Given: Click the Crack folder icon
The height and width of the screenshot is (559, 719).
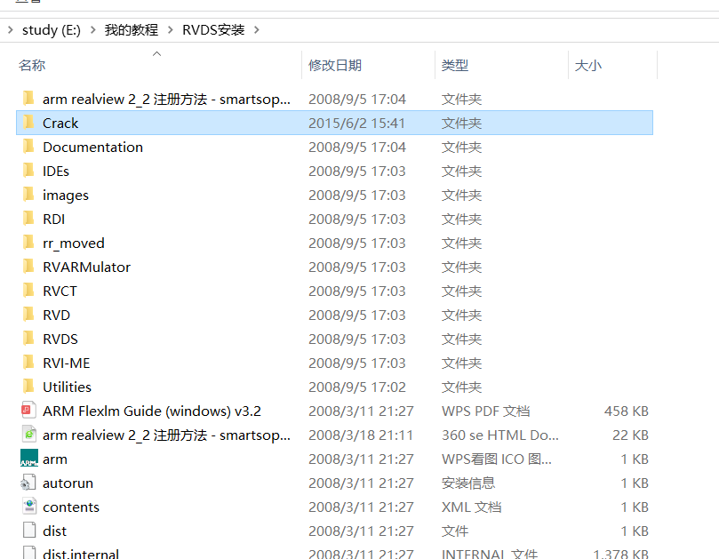Looking at the screenshot, I should point(28,123).
